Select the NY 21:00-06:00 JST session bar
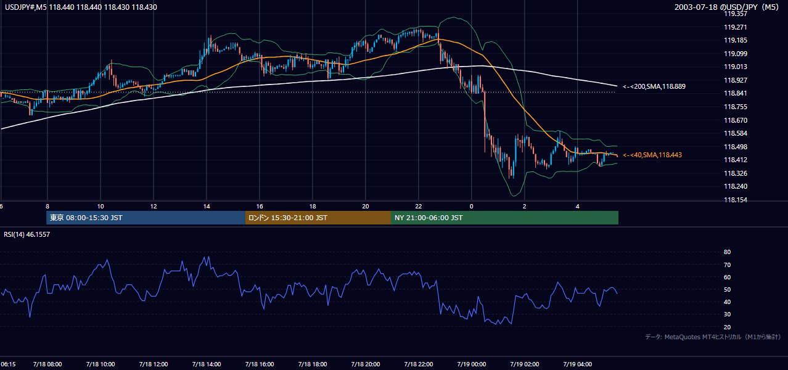The width and height of the screenshot is (788, 370). (504, 218)
